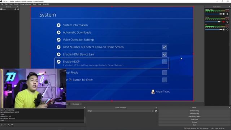Open Desktop Audio gear settings

[x=227, y=14]
